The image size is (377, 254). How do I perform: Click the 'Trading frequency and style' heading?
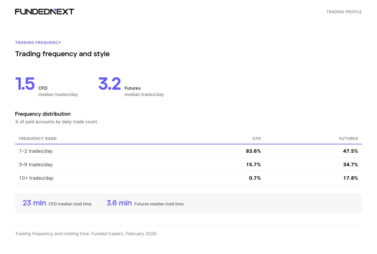click(62, 54)
